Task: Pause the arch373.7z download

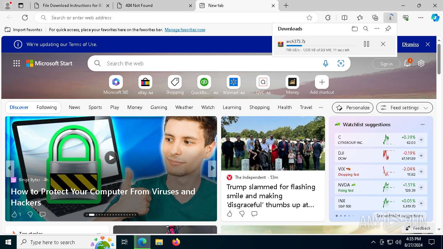Action: tap(367, 44)
